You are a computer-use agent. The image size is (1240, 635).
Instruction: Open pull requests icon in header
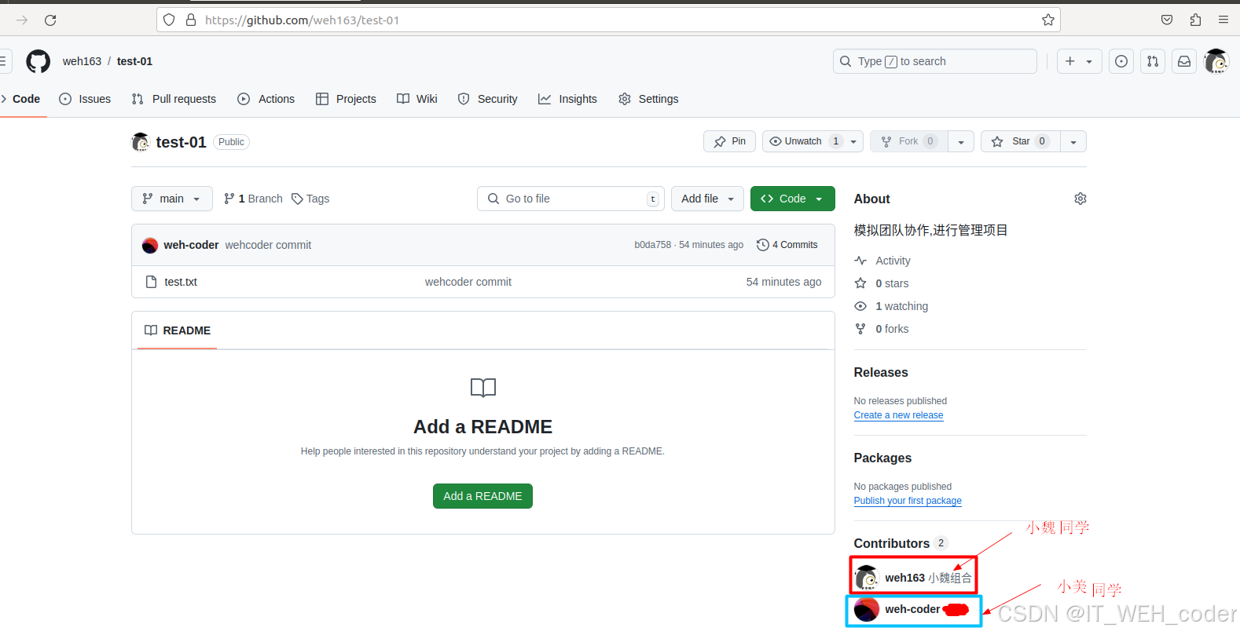click(x=1153, y=61)
